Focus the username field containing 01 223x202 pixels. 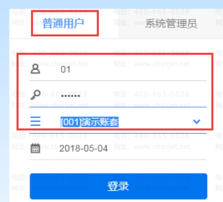(x=118, y=70)
